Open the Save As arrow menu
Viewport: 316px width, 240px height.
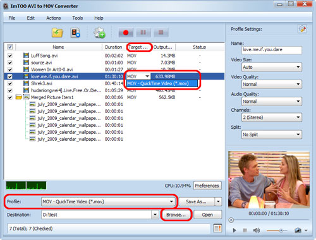[218, 201]
